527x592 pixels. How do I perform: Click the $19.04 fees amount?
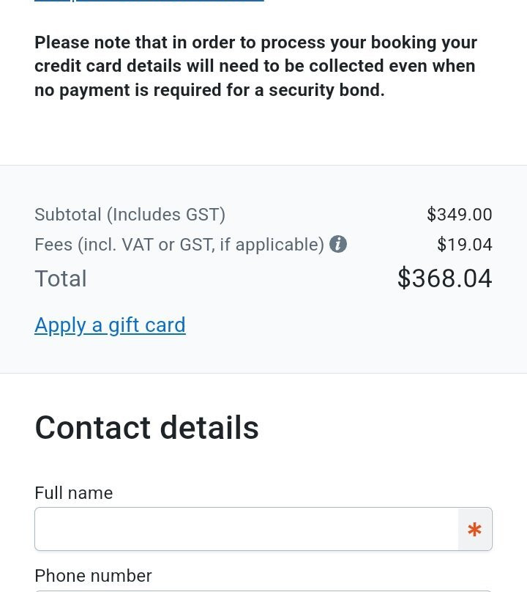click(464, 244)
